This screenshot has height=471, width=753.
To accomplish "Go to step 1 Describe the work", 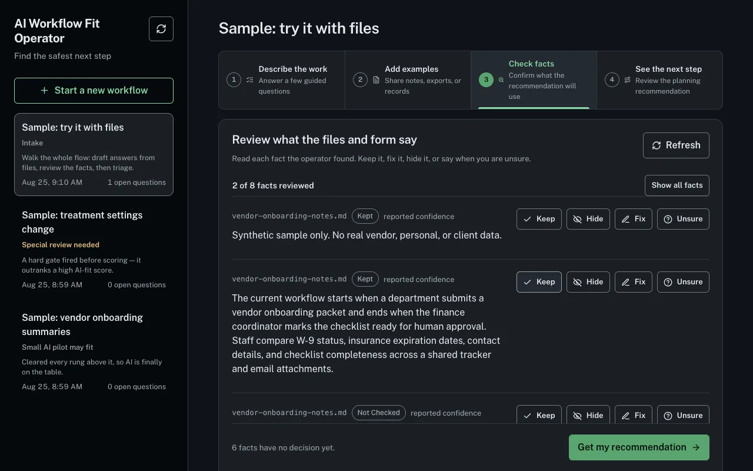I will pos(282,80).
